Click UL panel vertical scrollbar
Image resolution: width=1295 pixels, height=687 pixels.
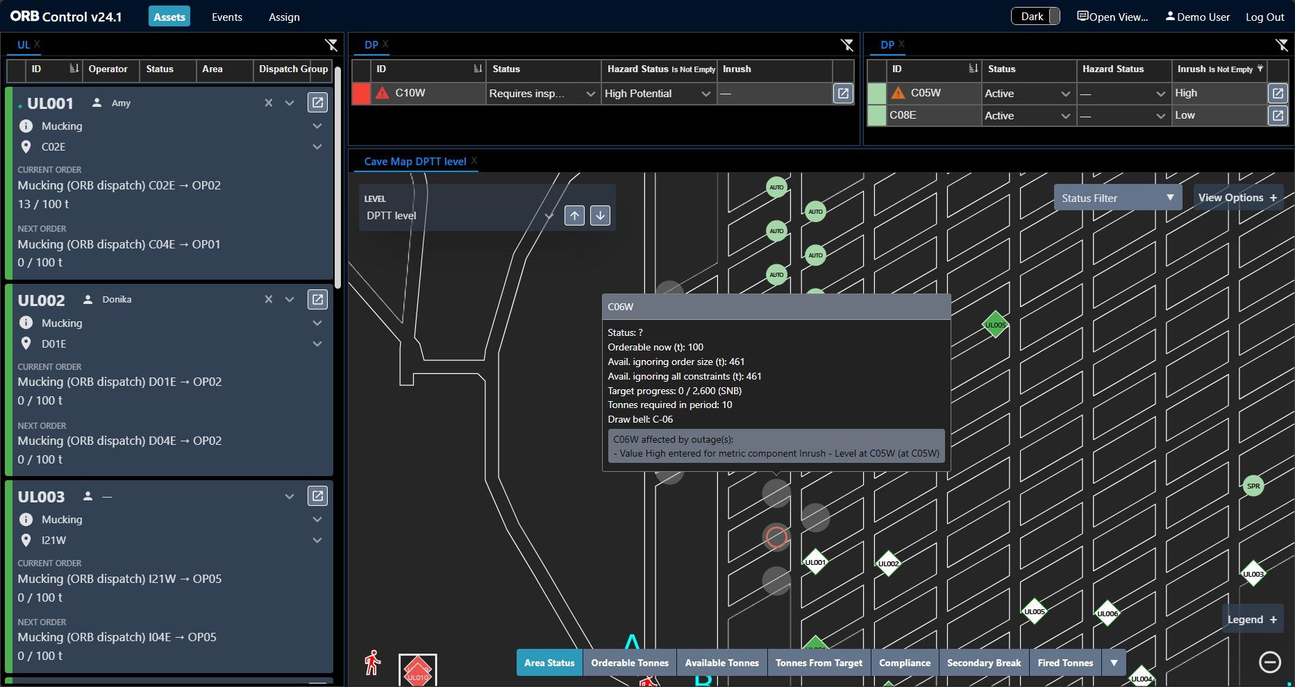pyautogui.click(x=338, y=177)
